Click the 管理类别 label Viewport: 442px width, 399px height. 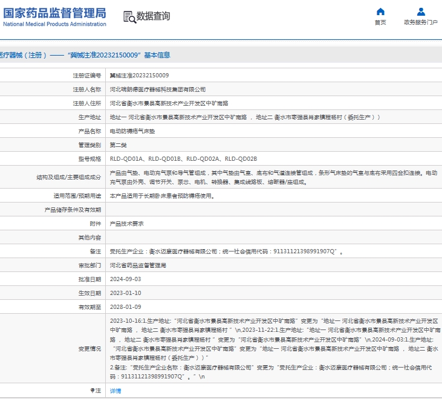(89, 145)
